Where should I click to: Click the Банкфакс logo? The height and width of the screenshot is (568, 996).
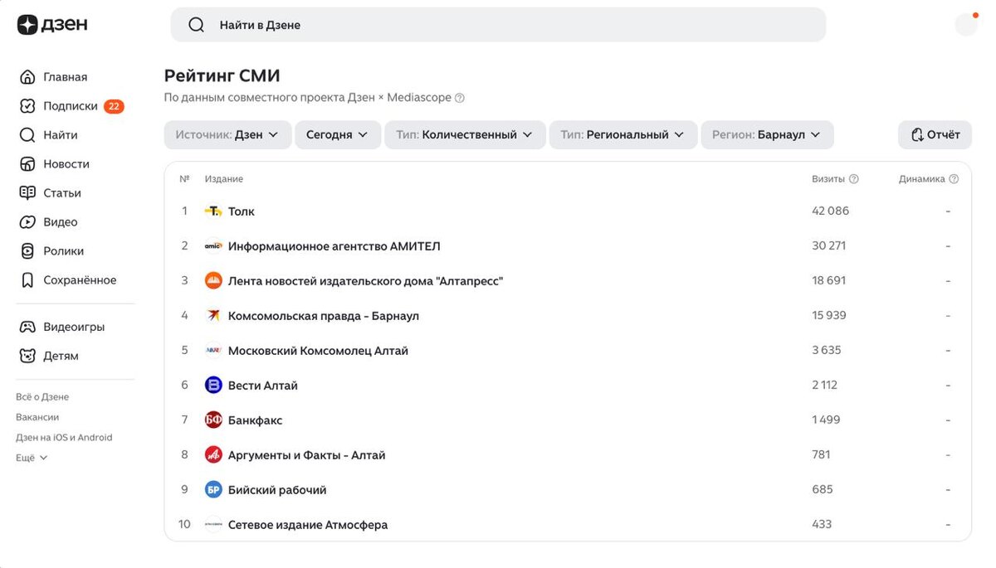[213, 420]
